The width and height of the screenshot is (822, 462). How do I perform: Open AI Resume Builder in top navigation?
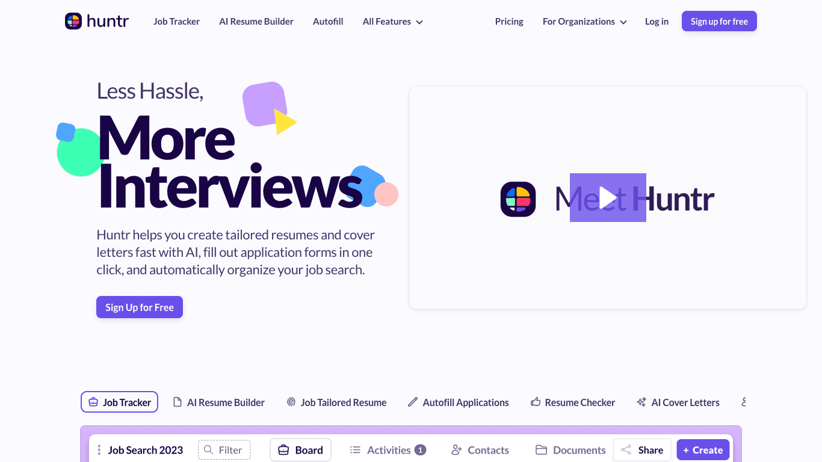click(x=256, y=22)
